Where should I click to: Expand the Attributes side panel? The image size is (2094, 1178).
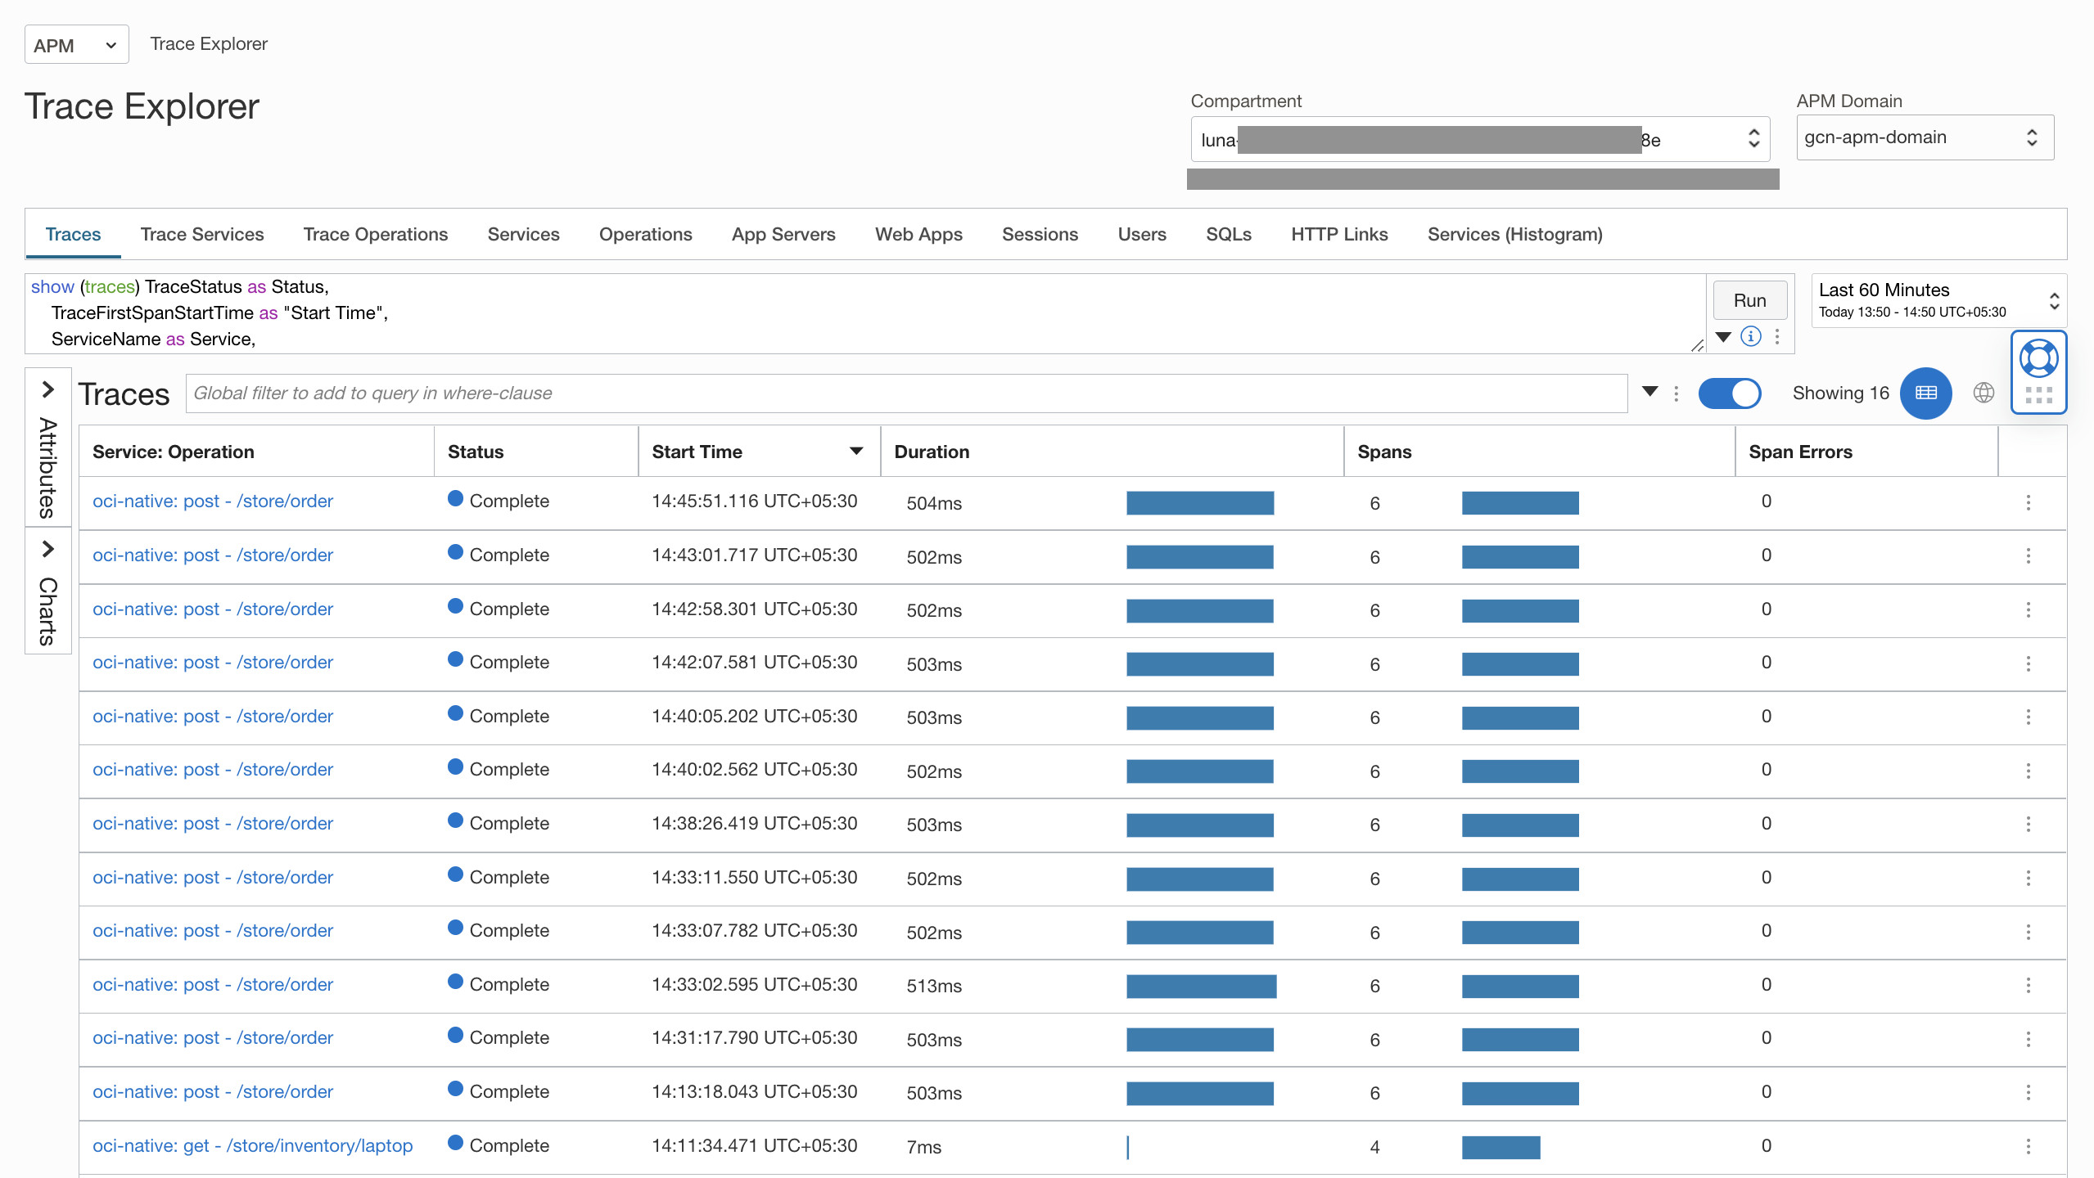point(48,448)
